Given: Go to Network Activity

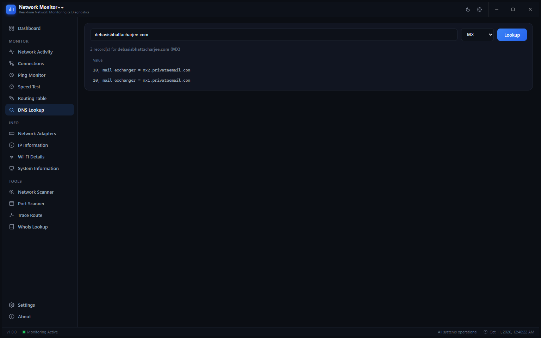Looking at the screenshot, I should (39, 52).
